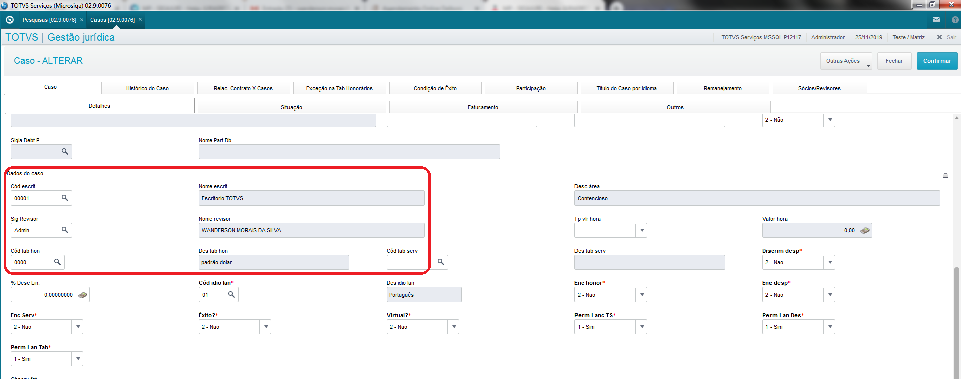Click the Sair X icon
Screen dimensions: 962x386
(x=939, y=37)
